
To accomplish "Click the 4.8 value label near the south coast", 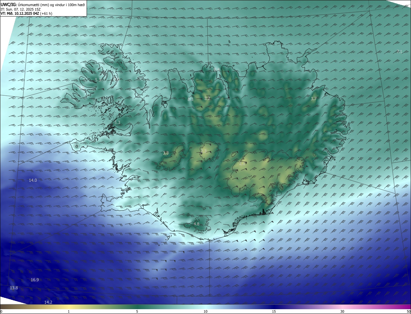I will point(197,224).
